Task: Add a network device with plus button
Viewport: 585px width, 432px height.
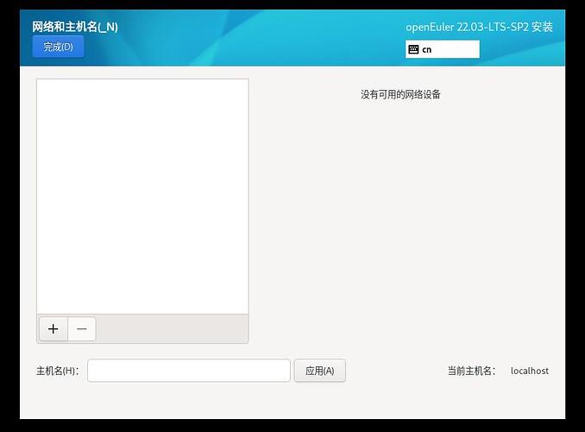Action: [53, 329]
